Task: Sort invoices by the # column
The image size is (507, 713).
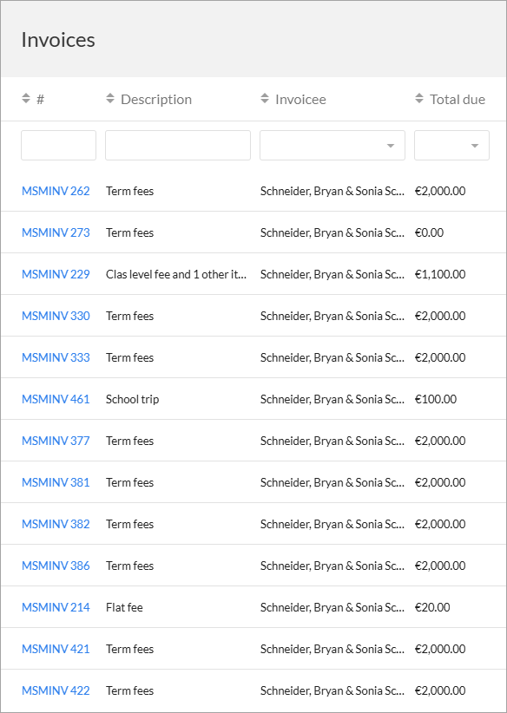Action: [33, 99]
